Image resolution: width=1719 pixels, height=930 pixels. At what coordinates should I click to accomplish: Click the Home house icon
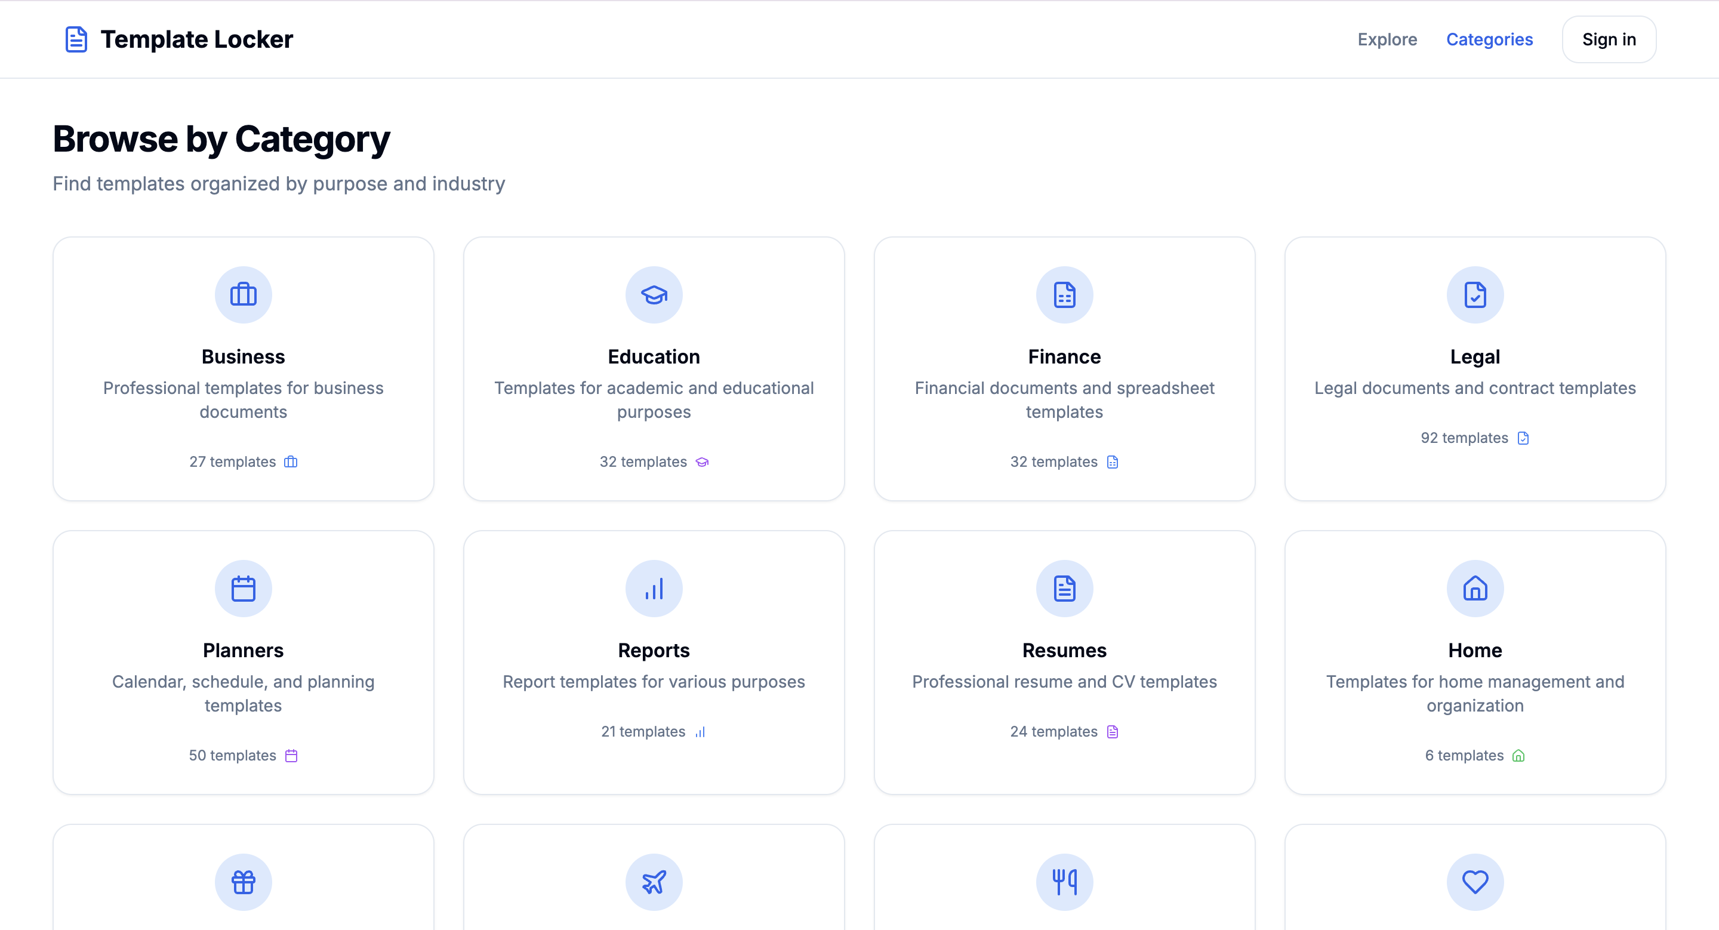tap(1475, 588)
